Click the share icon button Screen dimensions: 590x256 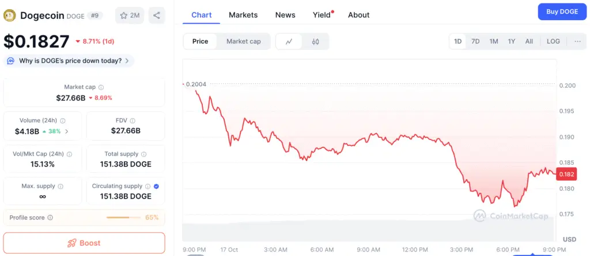click(157, 15)
